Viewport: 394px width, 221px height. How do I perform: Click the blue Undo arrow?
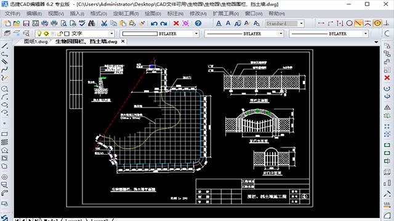tap(154, 23)
